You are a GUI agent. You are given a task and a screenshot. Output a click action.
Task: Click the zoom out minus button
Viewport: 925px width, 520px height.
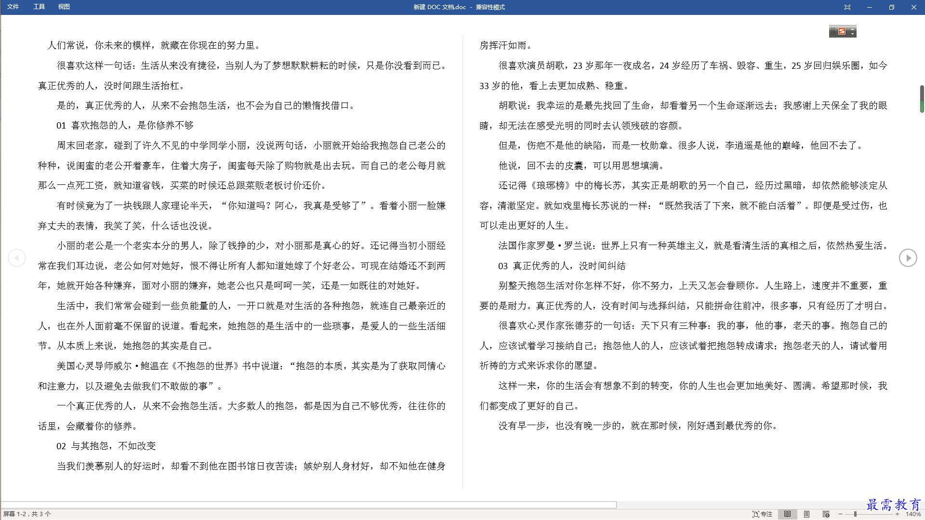(841, 514)
